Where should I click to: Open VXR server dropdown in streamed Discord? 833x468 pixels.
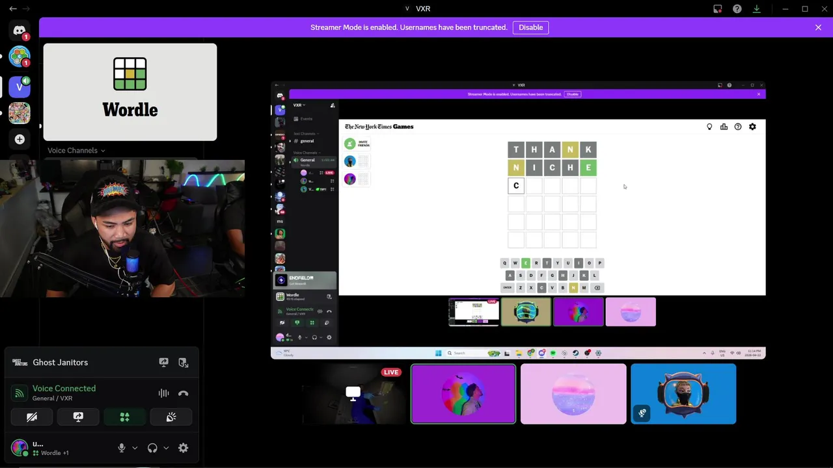[299, 105]
